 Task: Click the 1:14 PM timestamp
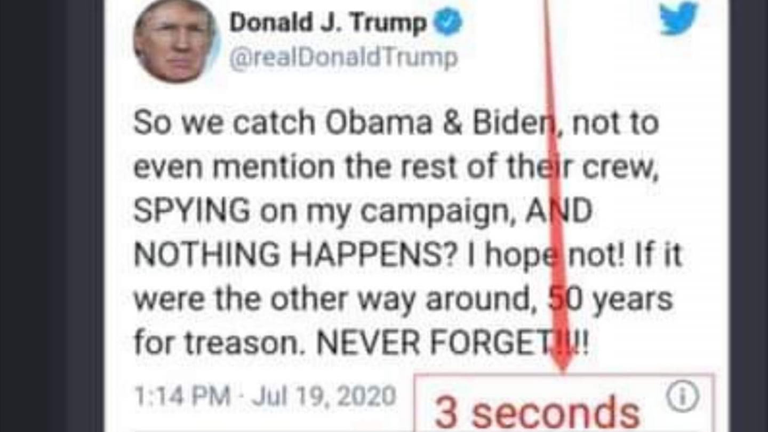182,396
